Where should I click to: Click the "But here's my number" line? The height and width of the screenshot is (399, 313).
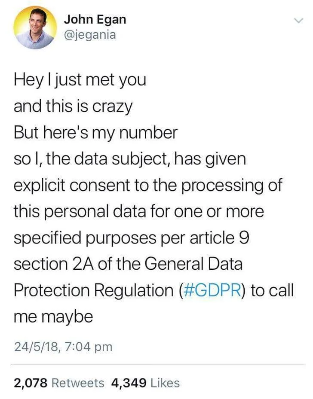pos(95,133)
